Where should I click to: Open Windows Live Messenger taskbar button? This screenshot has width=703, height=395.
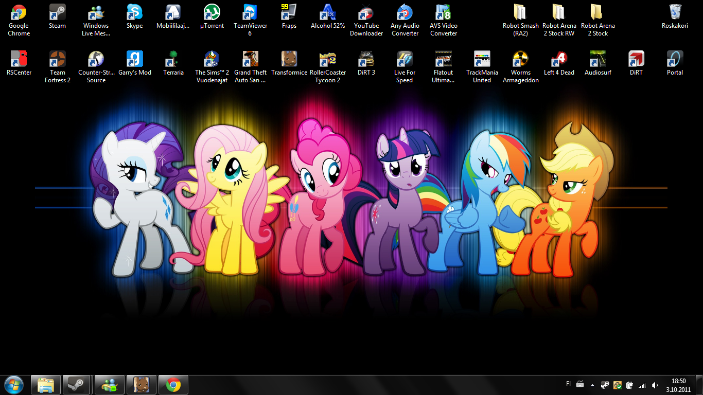(x=109, y=385)
